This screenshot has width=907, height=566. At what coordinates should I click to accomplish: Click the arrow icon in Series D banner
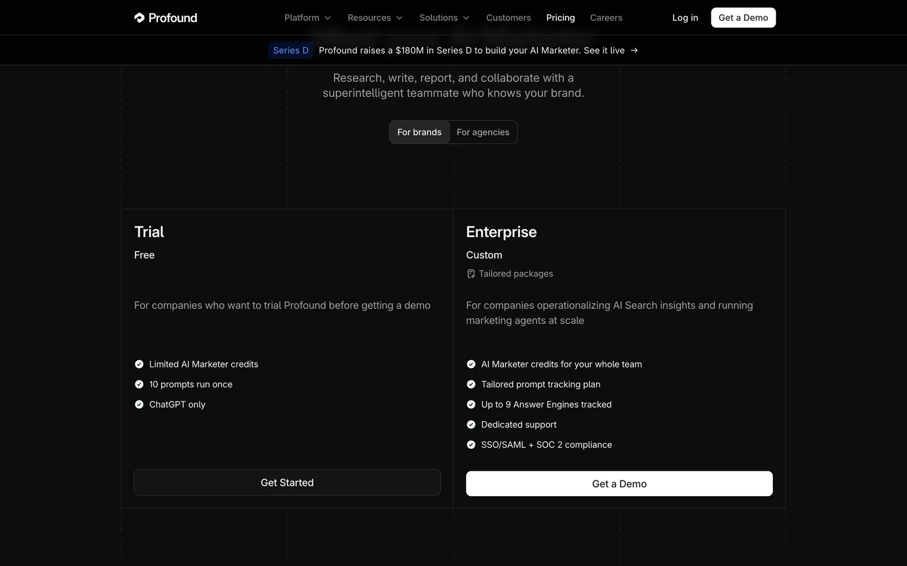pos(634,51)
